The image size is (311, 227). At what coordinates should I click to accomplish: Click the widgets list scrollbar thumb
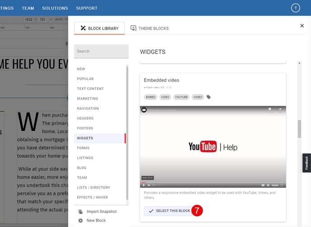(299, 129)
